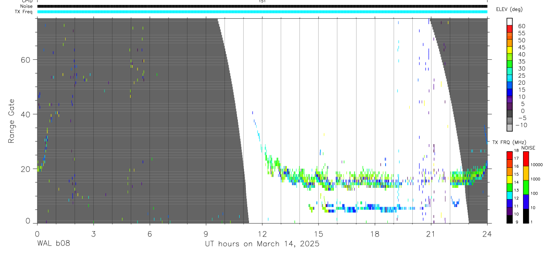Click the red segment of TX FRQ color bar
Screen dimensions: 548x253
coord(510,155)
